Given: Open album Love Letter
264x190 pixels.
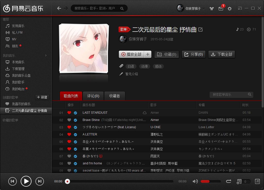Looking at the screenshot, I should click(x=206, y=127).
